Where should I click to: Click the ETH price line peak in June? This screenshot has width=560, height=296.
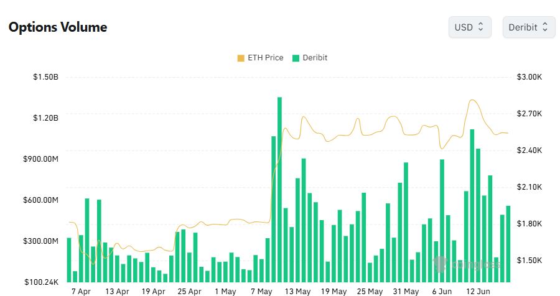click(x=473, y=100)
